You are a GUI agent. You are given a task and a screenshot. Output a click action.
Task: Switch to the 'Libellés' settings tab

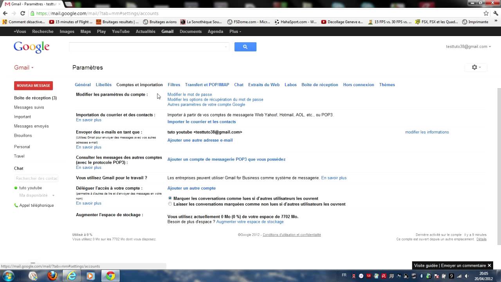pos(104,85)
